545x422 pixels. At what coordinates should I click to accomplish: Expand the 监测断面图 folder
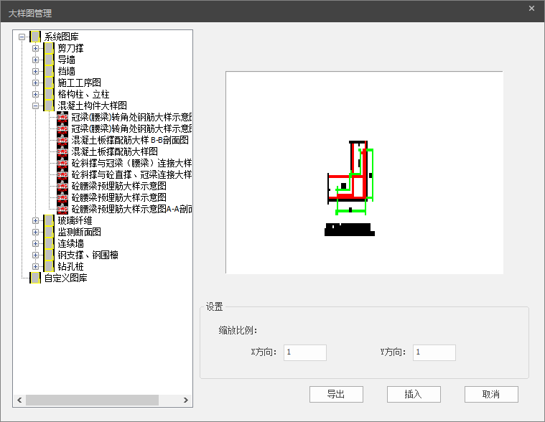[x=35, y=232]
